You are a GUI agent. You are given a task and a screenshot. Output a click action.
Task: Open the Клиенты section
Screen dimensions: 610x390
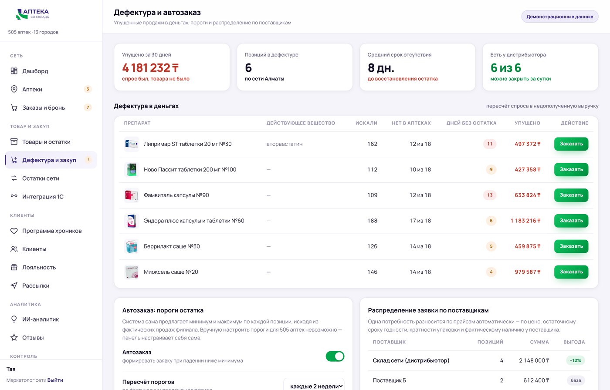51,249
